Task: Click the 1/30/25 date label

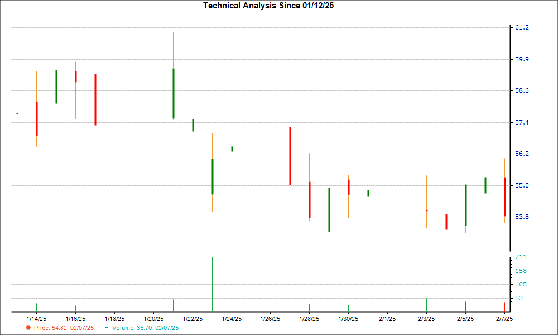Action: point(348,319)
